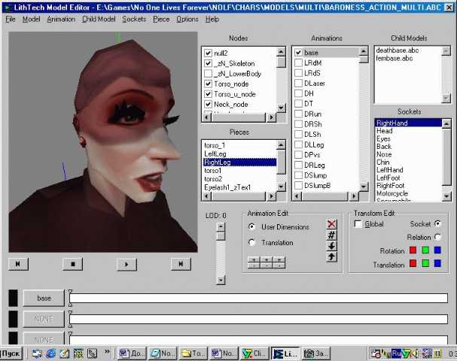Toggle the null2 node checkbox
Image resolution: width=457 pixels, height=361 pixels.
pos(208,53)
